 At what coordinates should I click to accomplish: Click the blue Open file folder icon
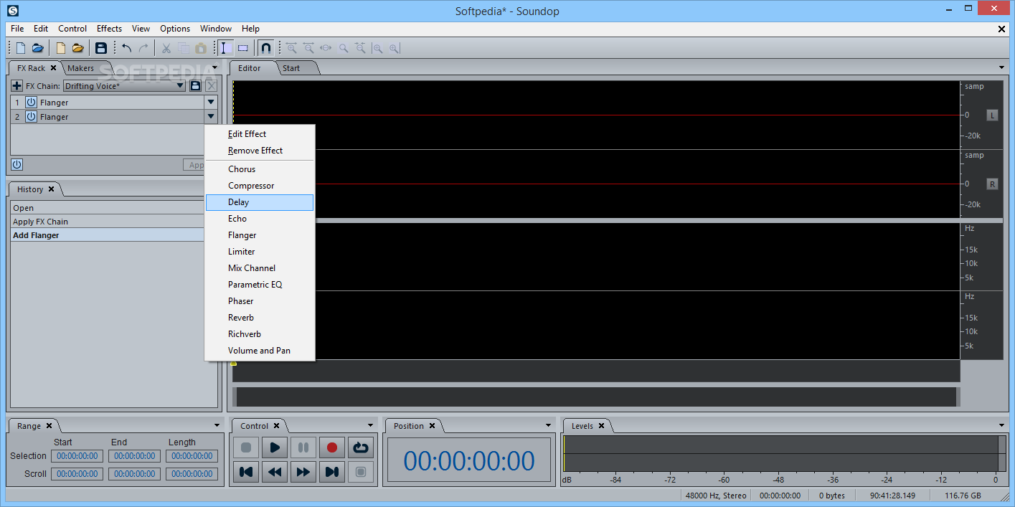point(38,48)
